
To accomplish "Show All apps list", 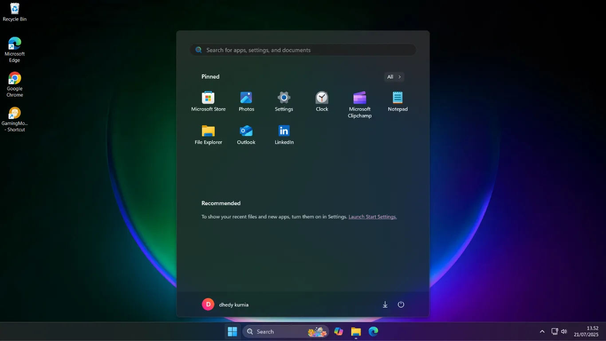I will 394,77.
